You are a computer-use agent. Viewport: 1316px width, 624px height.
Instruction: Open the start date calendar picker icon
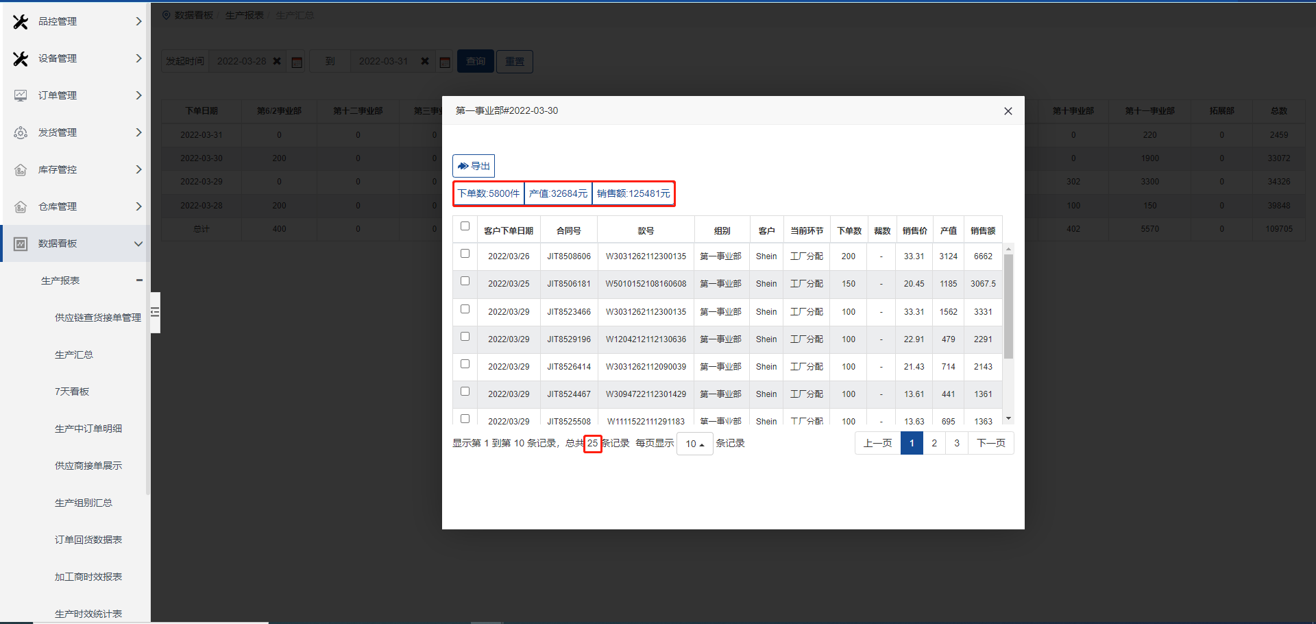(x=297, y=62)
